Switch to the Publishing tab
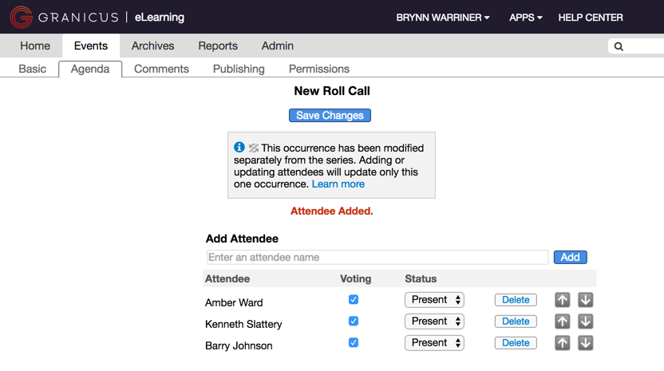 click(x=239, y=69)
